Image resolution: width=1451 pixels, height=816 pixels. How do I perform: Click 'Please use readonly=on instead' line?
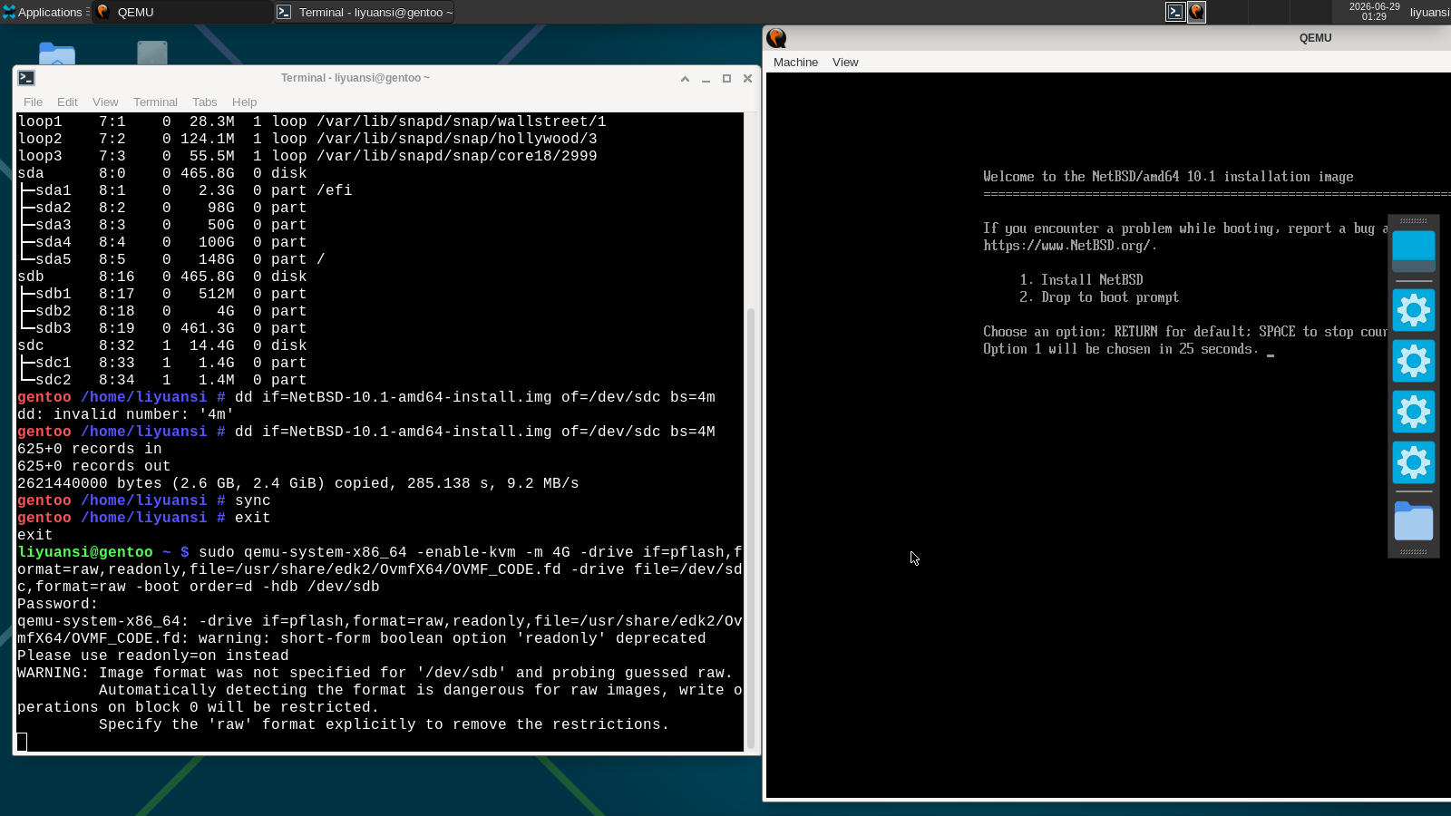153,656
